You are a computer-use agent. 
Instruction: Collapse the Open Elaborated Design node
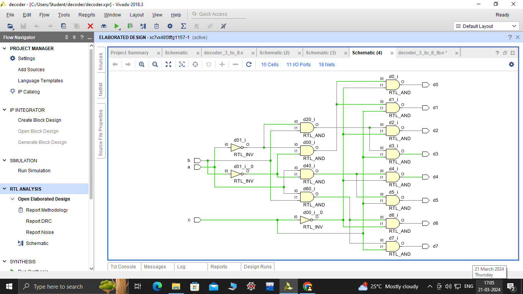(13, 199)
